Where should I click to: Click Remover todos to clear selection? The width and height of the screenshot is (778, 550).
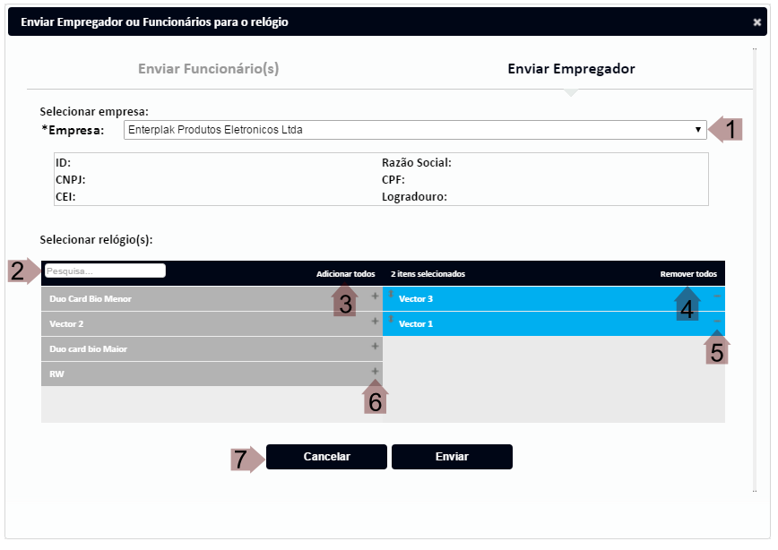click(x=687, y=274)
